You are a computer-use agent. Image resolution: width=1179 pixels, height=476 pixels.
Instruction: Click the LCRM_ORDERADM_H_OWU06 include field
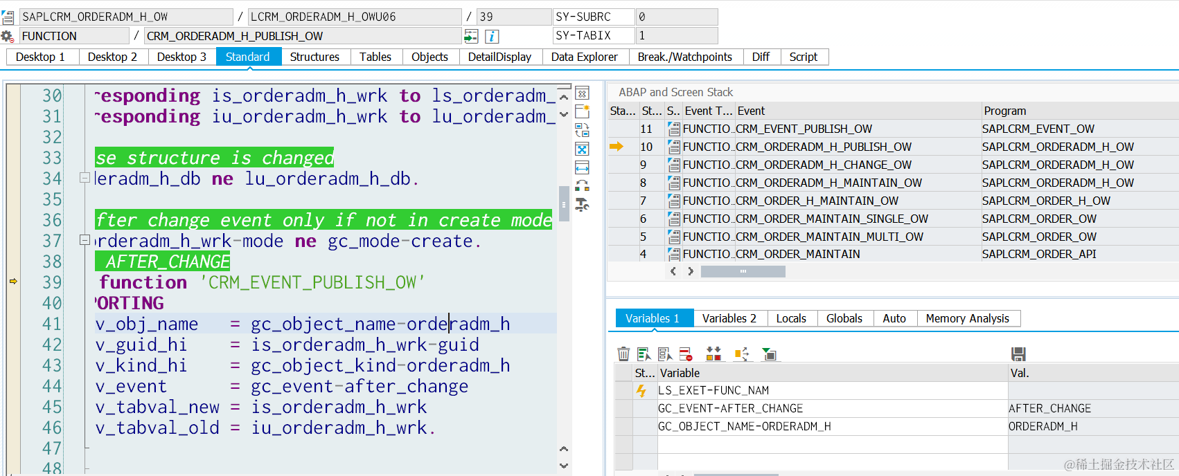[355, 17]
